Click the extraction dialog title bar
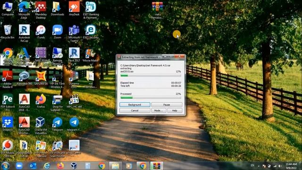Screen dimensions: 302x170 point(142,57)
